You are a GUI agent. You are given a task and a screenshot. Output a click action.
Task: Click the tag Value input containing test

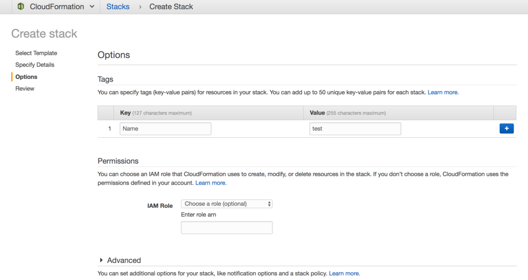(355, 129)
